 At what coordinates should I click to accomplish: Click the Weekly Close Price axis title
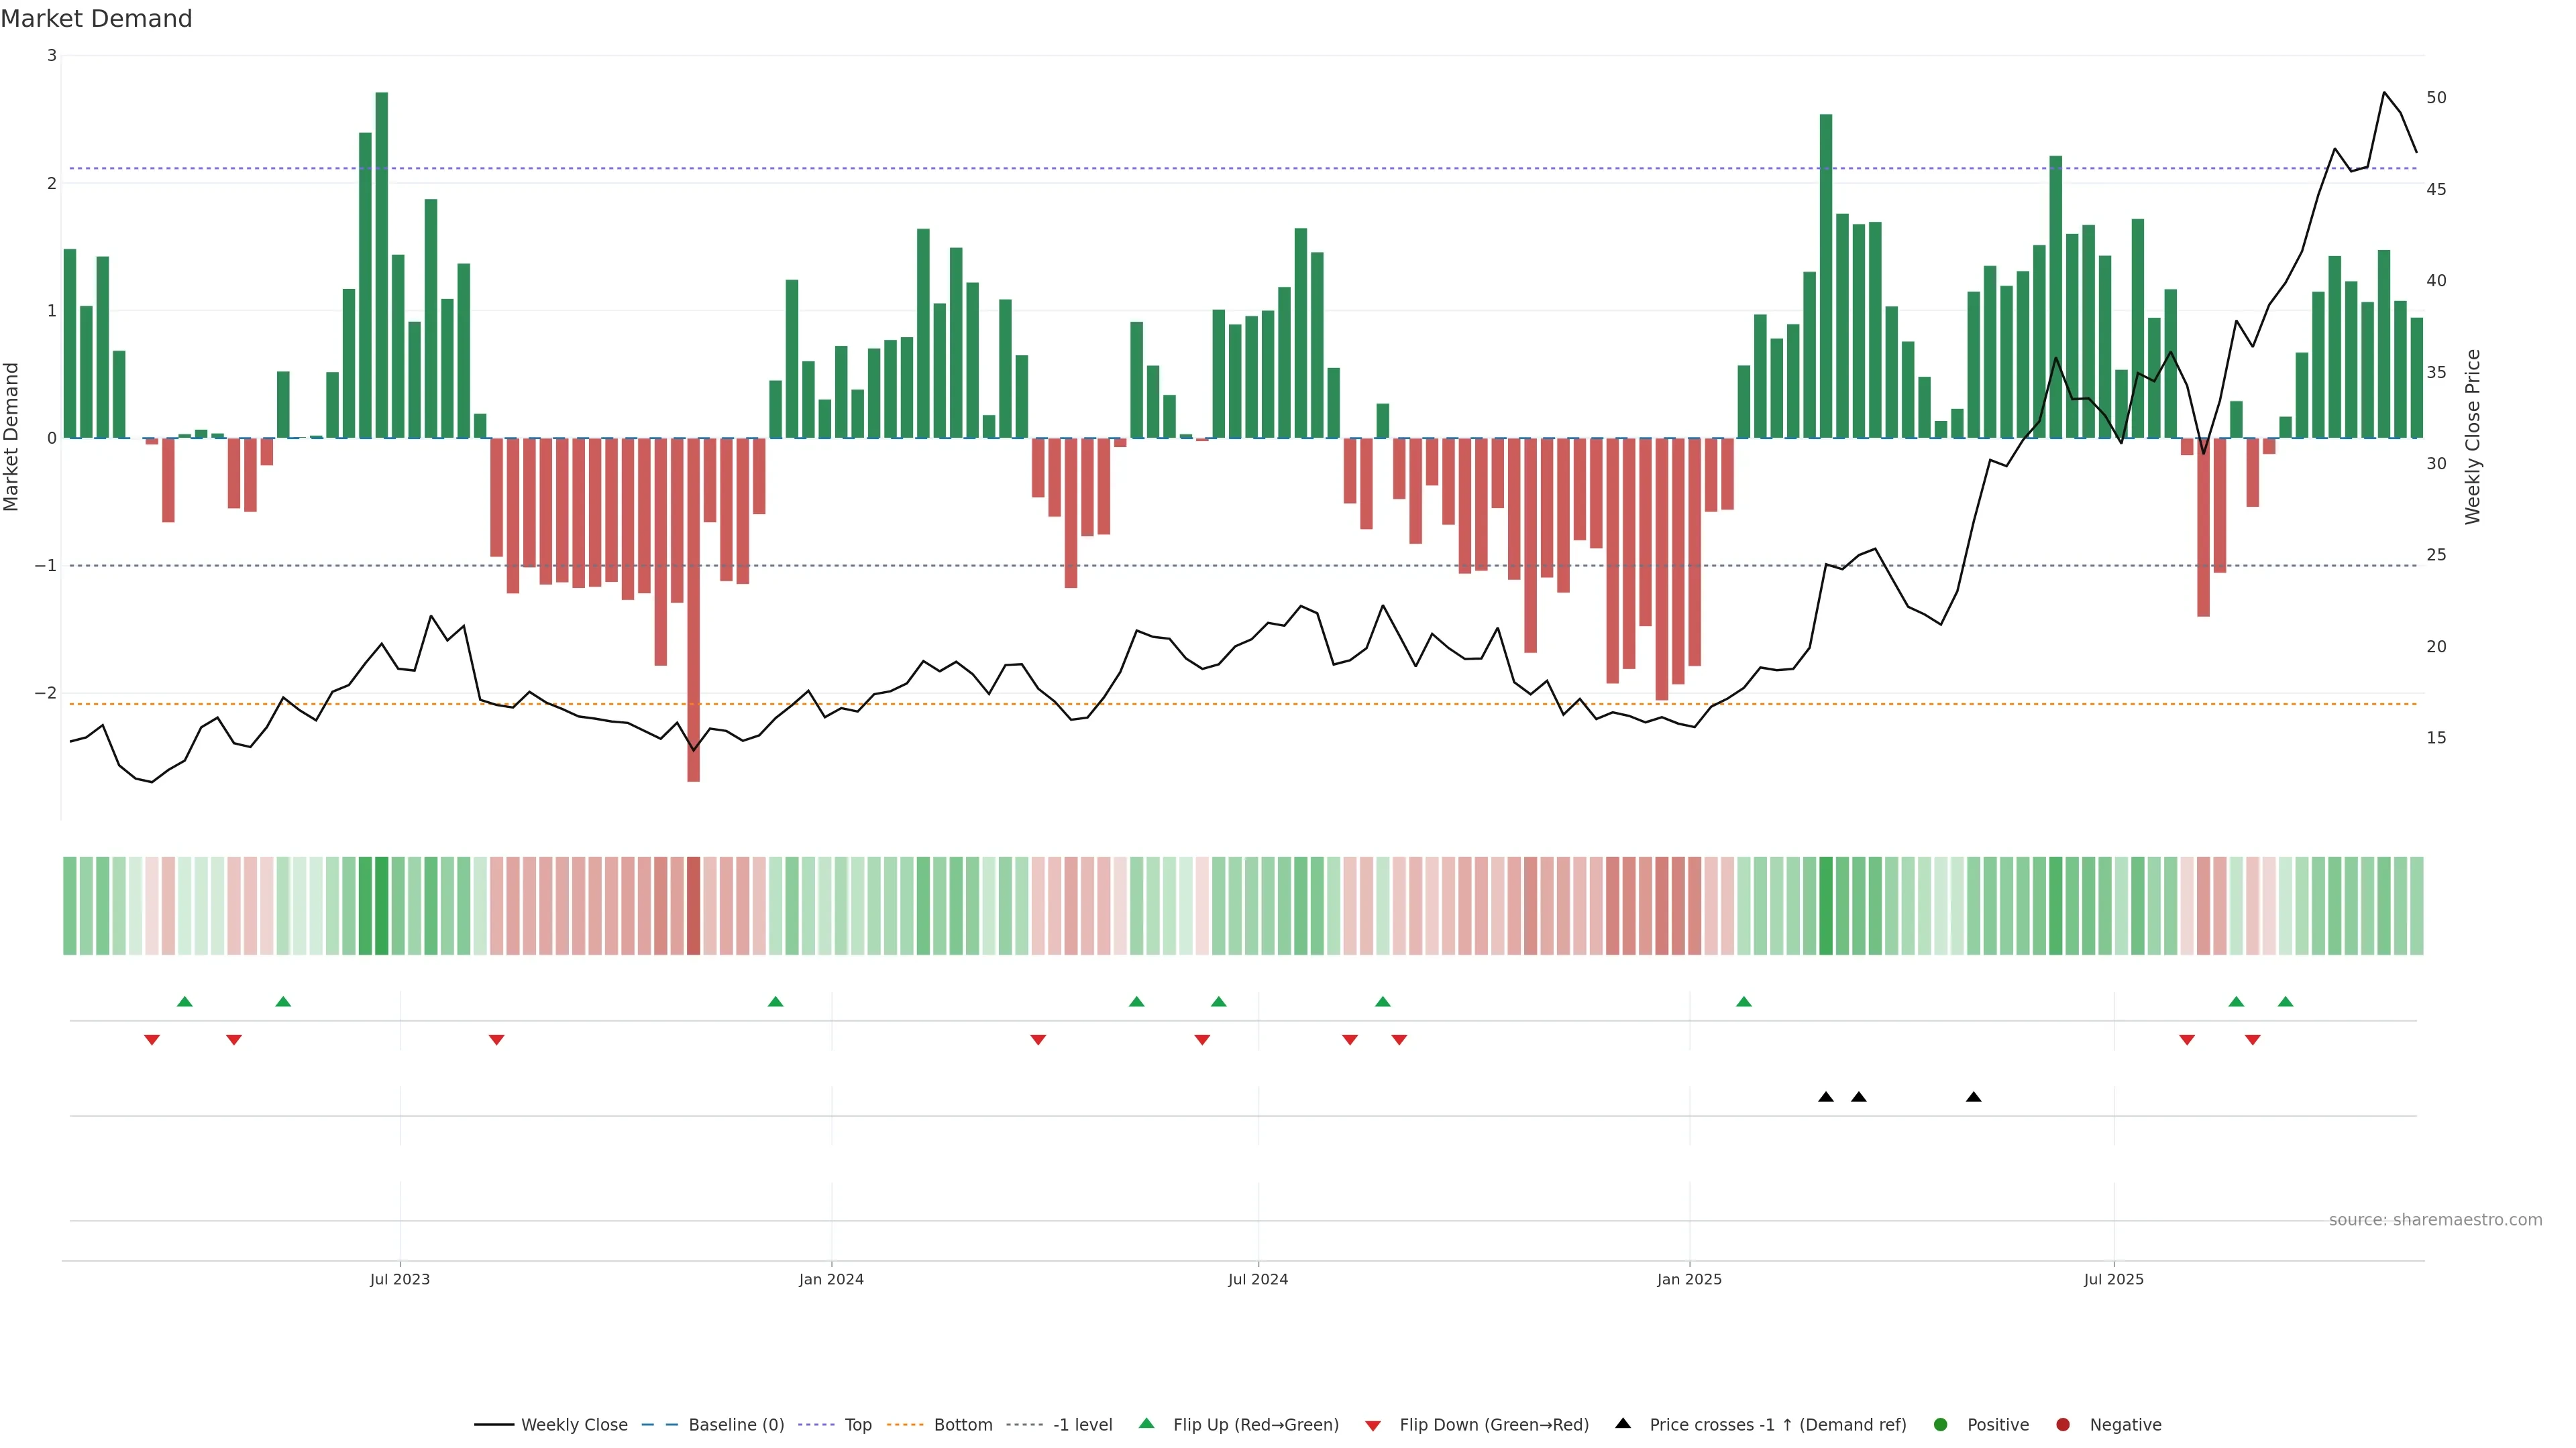pos(2472,436)
